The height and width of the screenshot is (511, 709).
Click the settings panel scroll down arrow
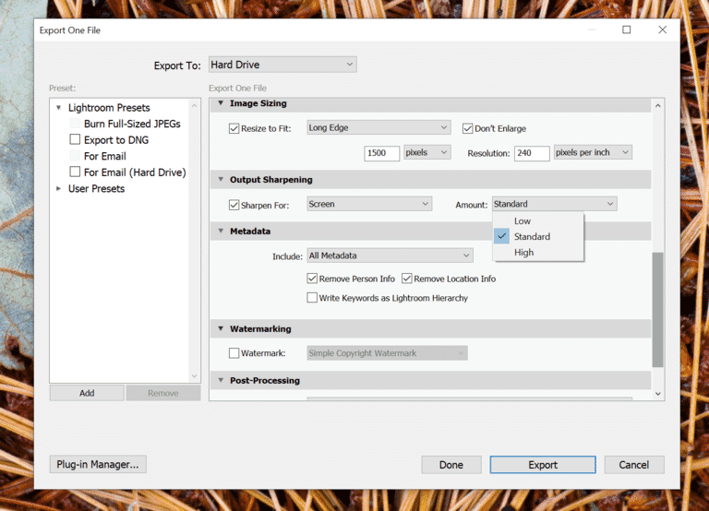point(658,394)
